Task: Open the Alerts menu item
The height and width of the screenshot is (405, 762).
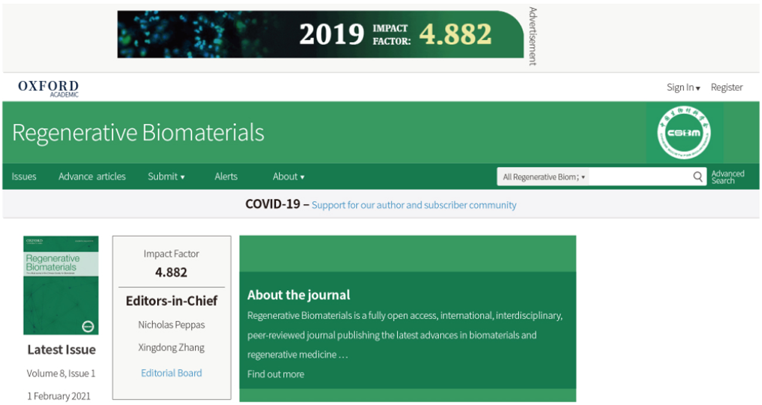Action: (x=226, y=176)
